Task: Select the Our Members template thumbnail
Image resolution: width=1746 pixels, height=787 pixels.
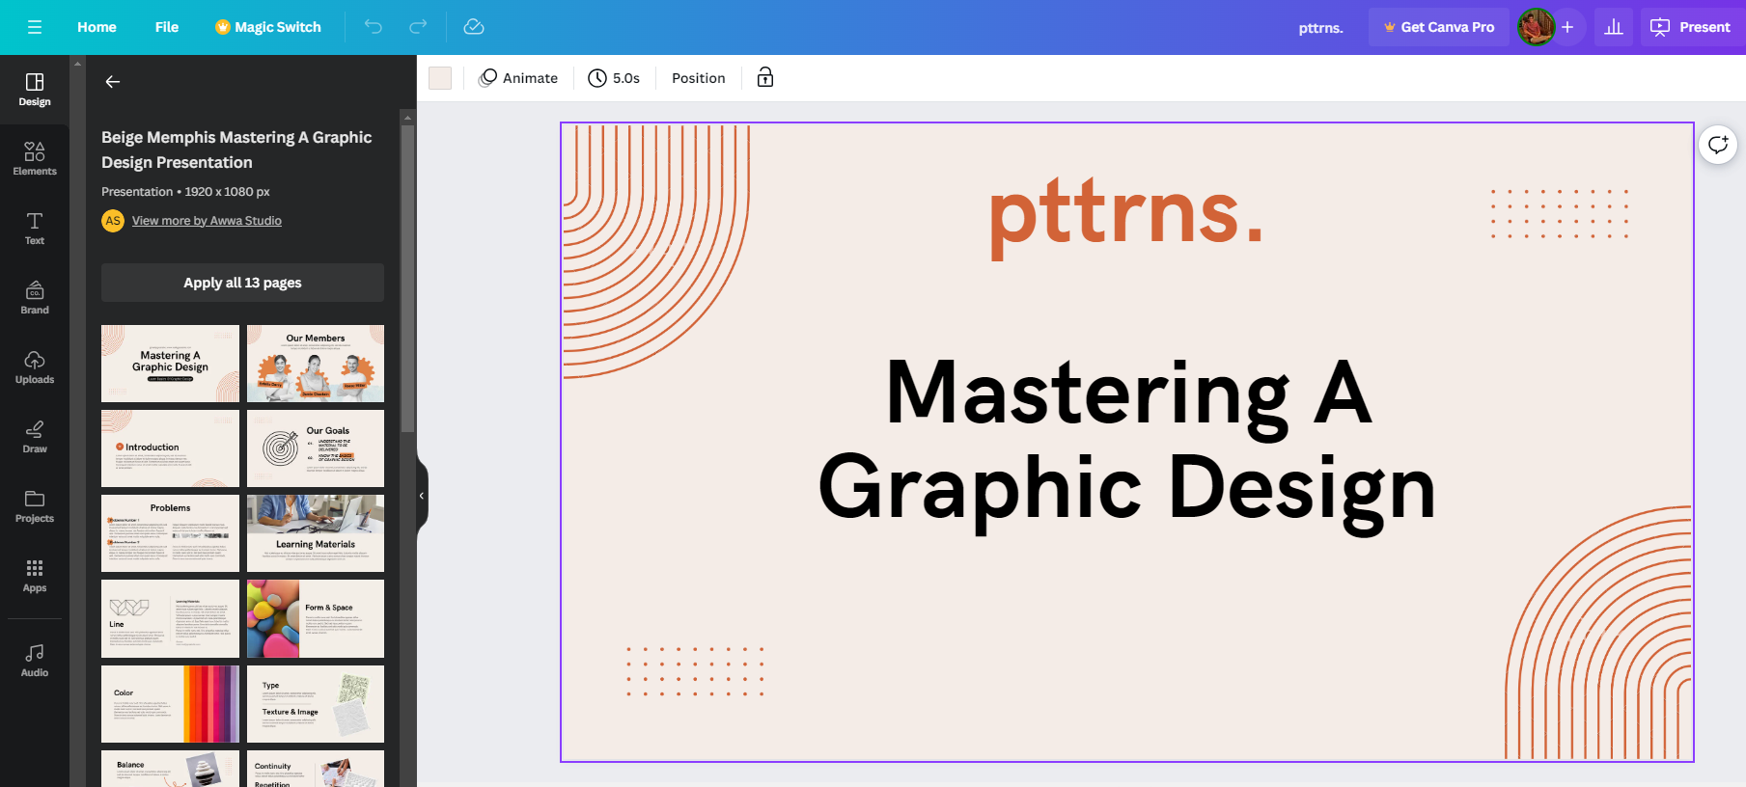Action: tap(316, 364)
